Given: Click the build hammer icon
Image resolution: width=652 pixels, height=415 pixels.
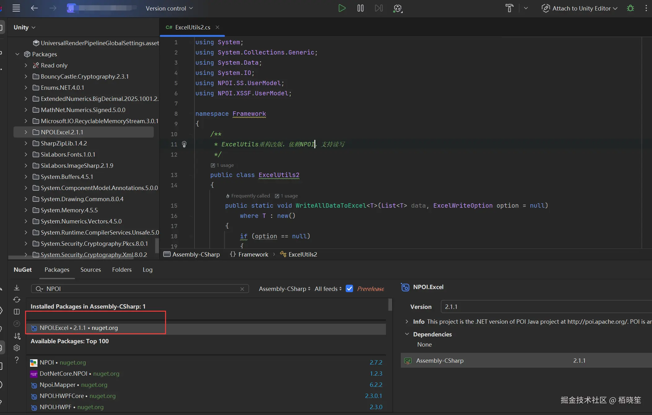Looking at the screenshot, I should pyautogui.click(x=510, y=8).
